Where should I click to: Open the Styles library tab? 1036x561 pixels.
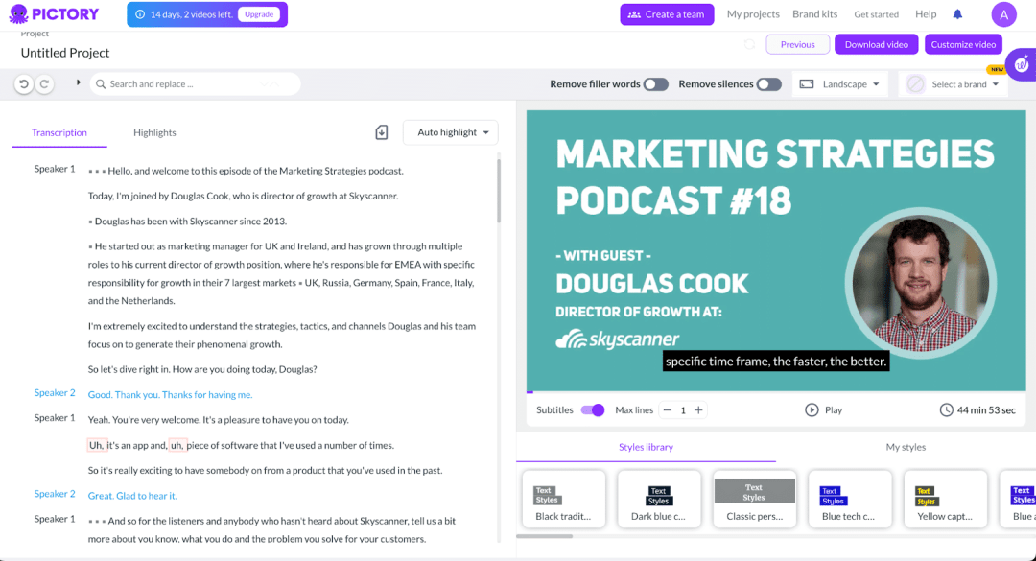pos(646,447)
